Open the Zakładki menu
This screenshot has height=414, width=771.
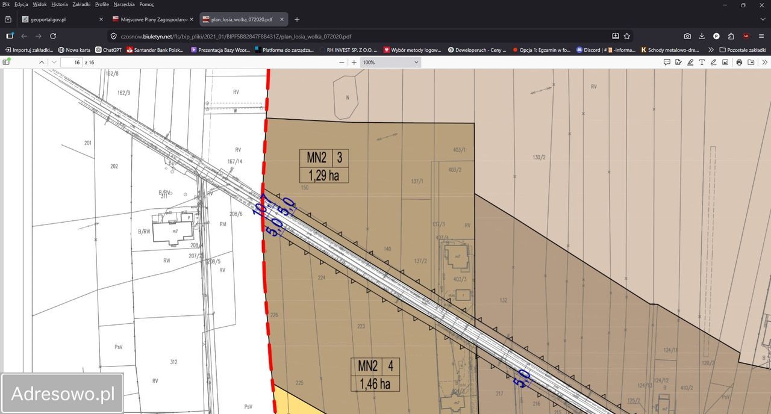(x=81, y=4)
